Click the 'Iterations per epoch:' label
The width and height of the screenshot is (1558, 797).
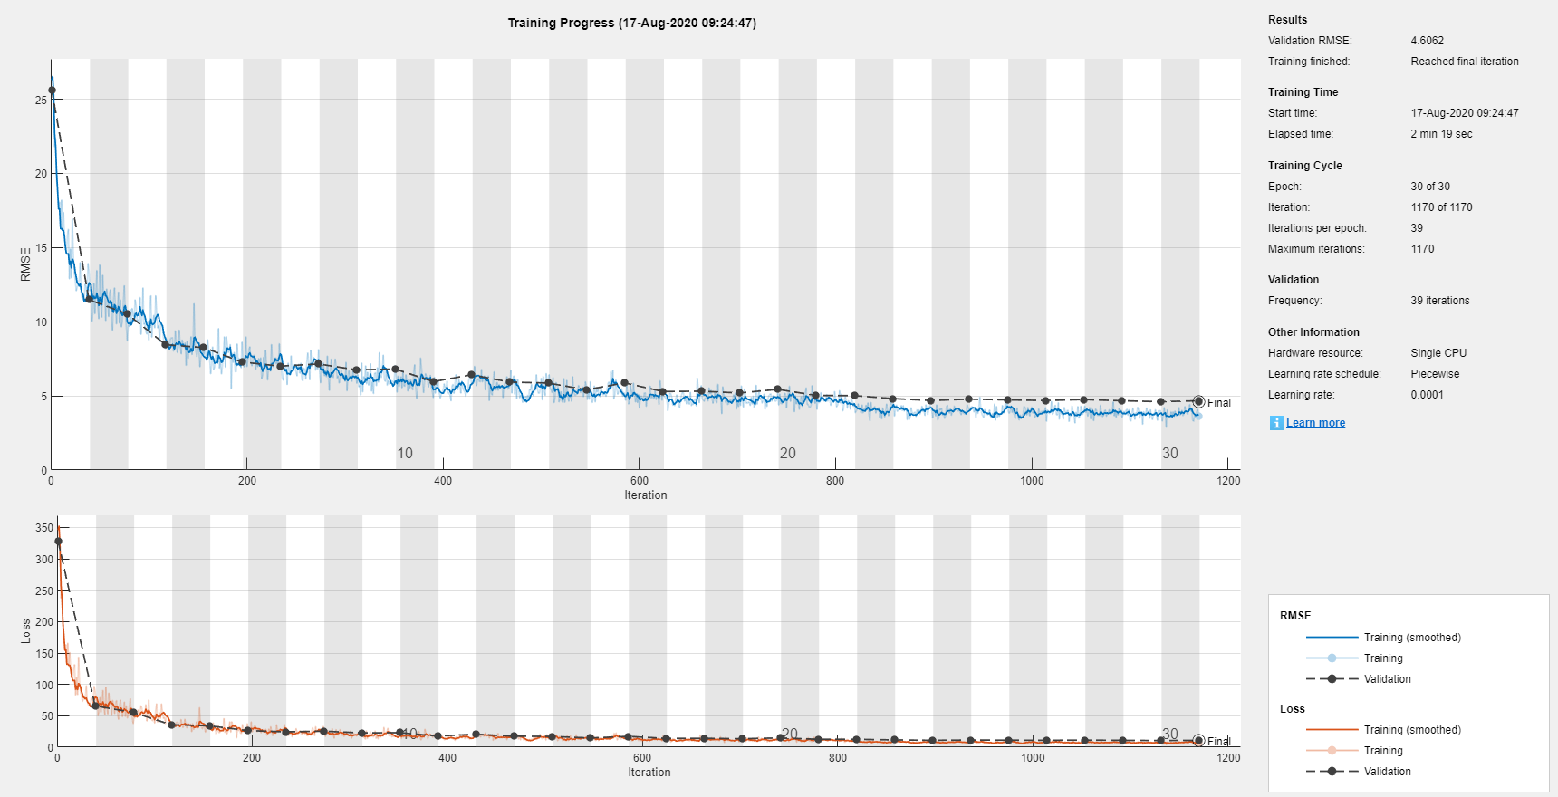(x=1317, y=228)
